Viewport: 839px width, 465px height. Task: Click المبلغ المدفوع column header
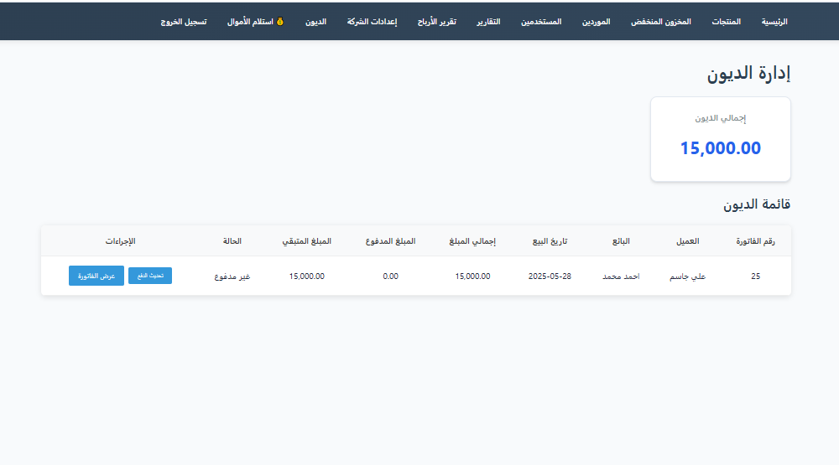point(391,241)
